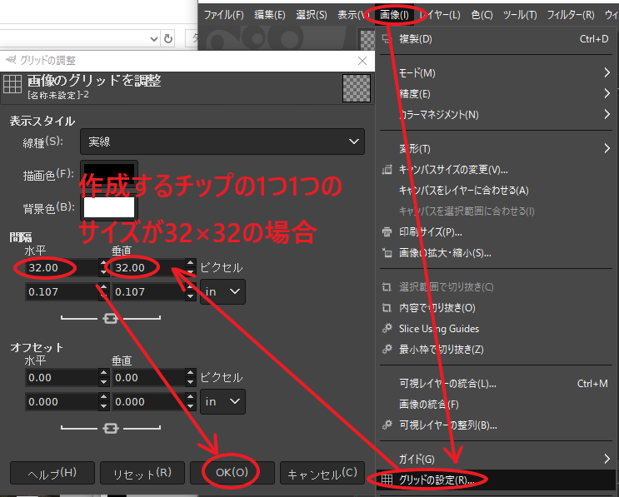
Task: Click the refresh icon in background window
Action: [168, 38]
